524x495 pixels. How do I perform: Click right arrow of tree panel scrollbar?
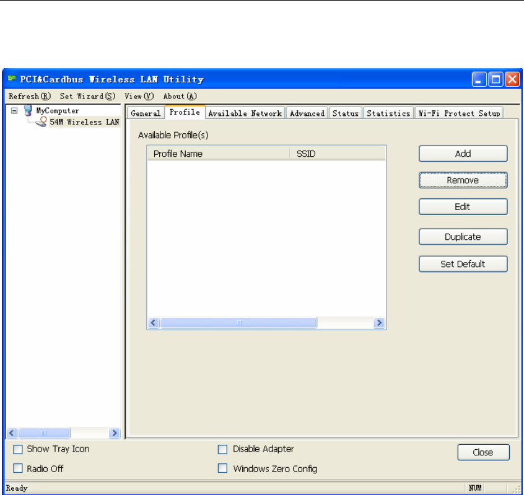click(x=114, y=433)
